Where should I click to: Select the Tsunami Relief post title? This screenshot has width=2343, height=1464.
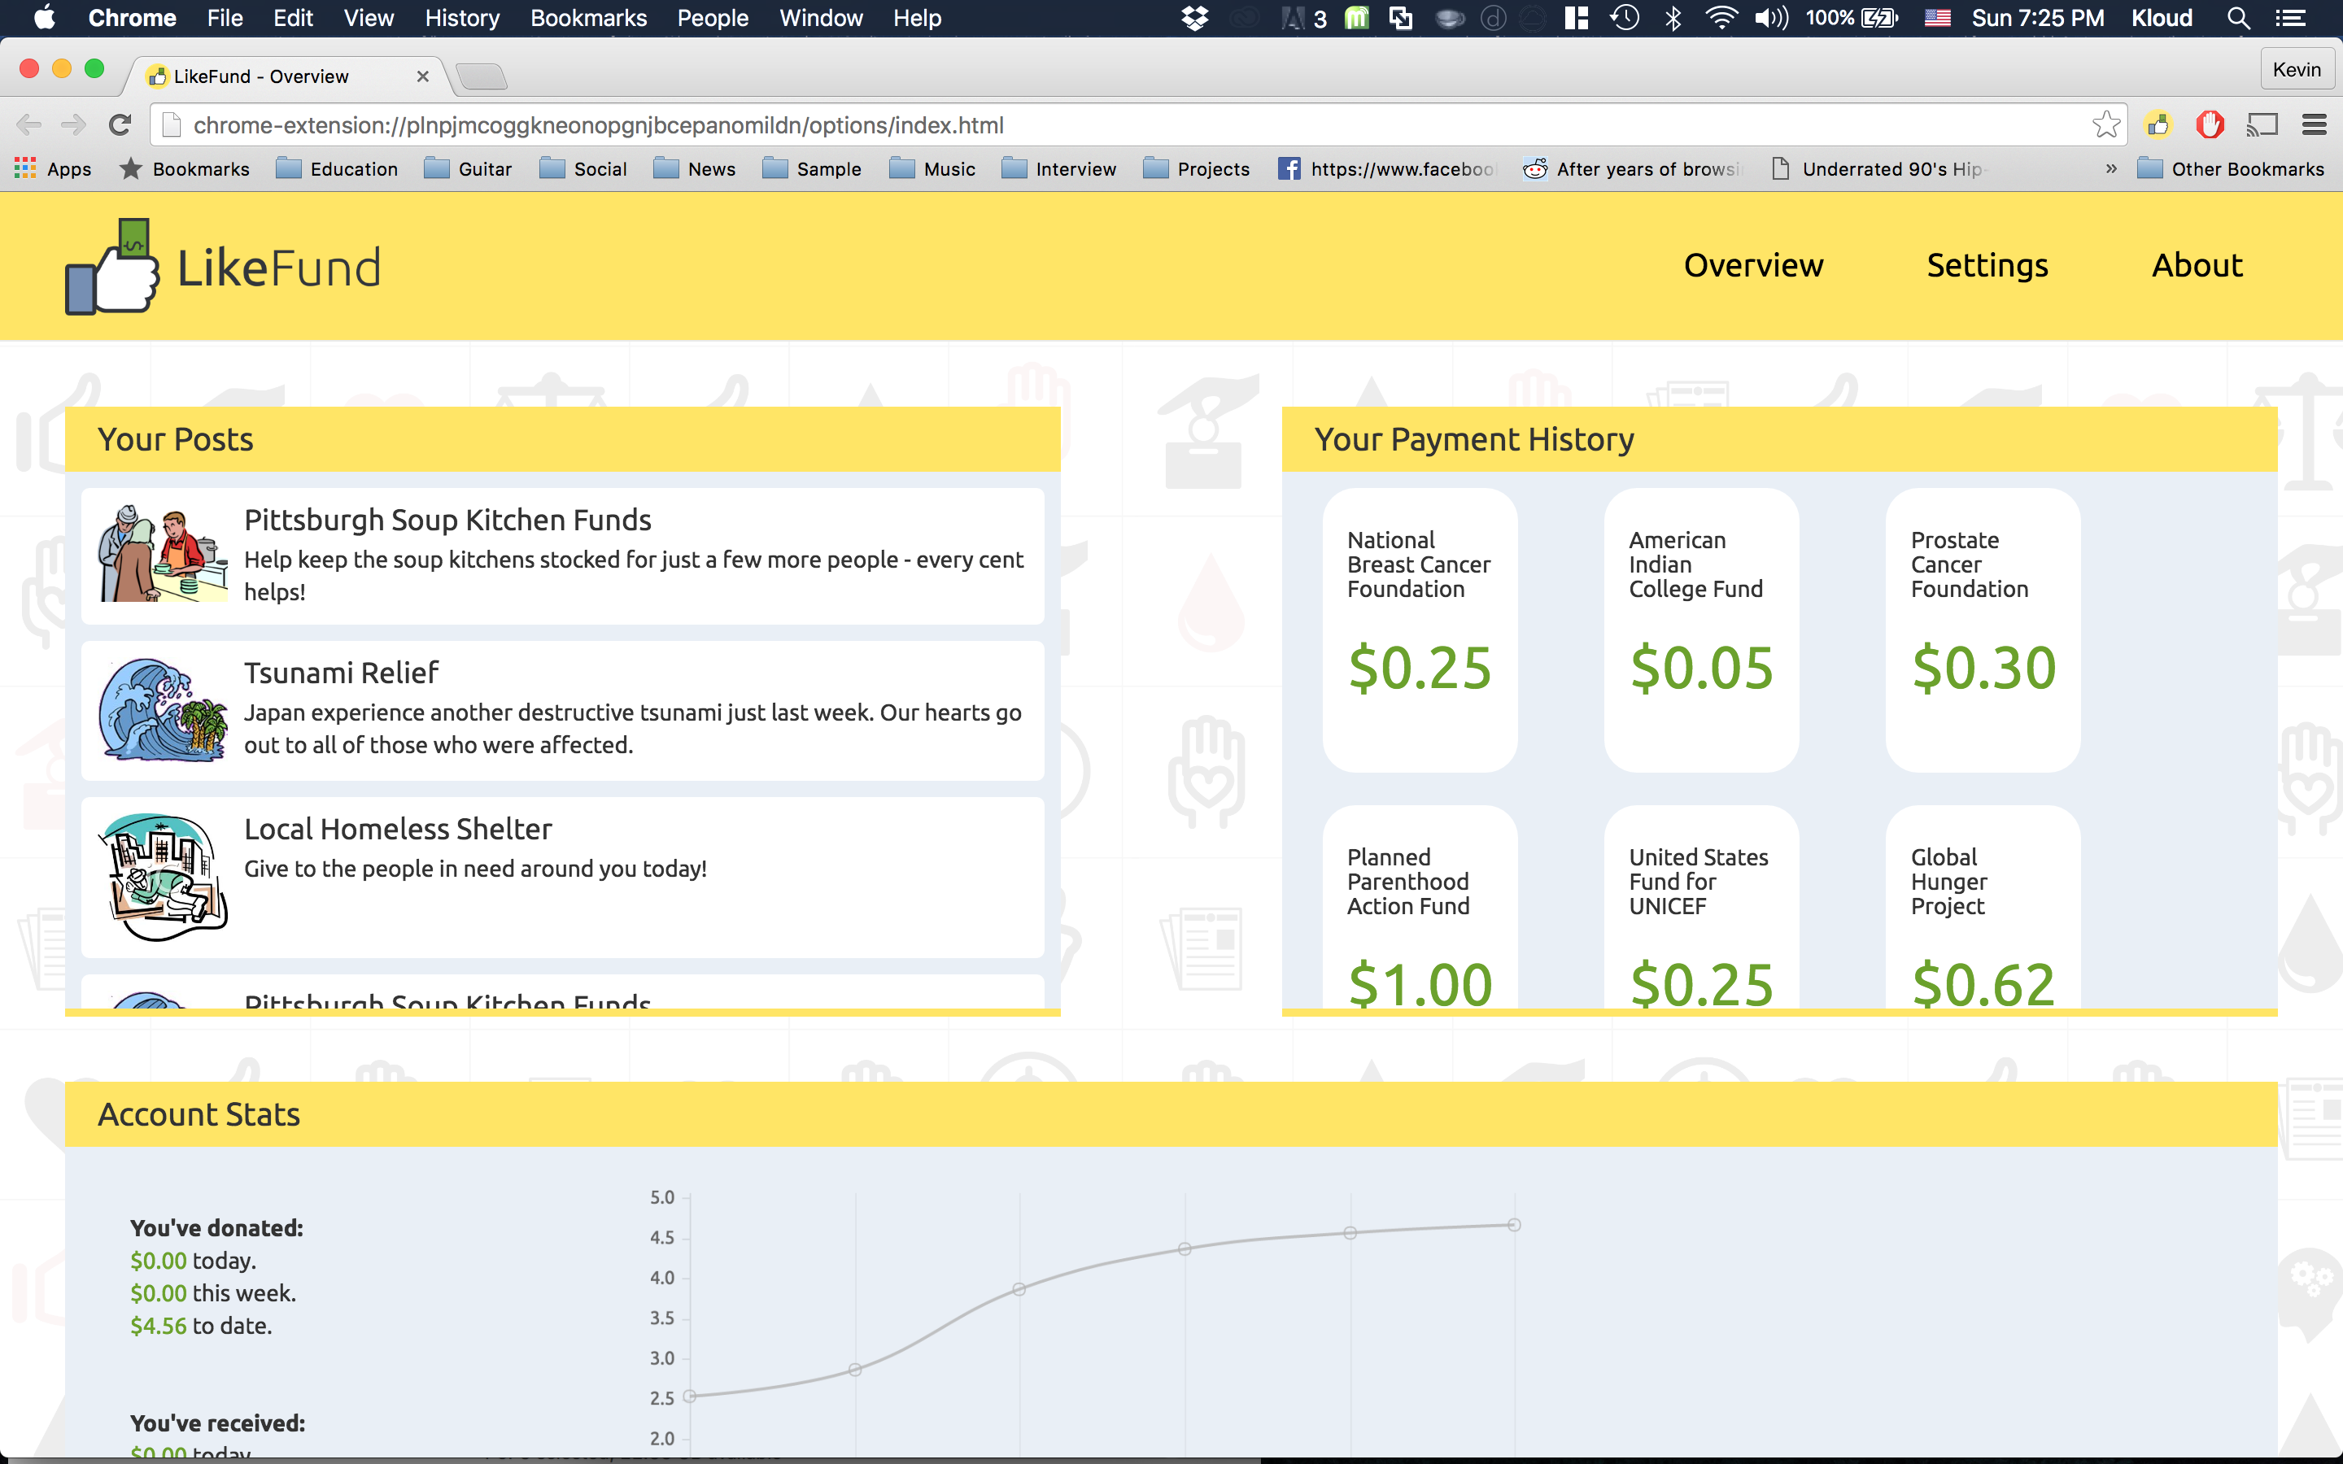point(341,672)
